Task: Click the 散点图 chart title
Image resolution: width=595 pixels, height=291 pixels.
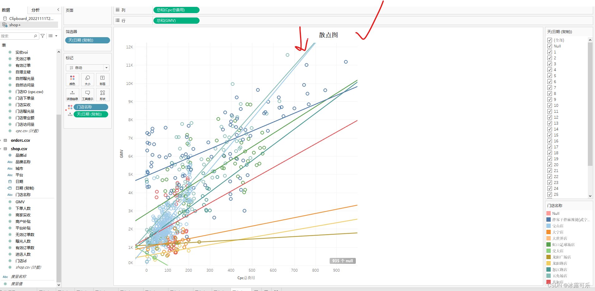Action: (328, 35)
